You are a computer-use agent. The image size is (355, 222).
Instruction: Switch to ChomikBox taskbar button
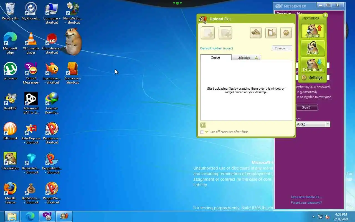[64, 216]
